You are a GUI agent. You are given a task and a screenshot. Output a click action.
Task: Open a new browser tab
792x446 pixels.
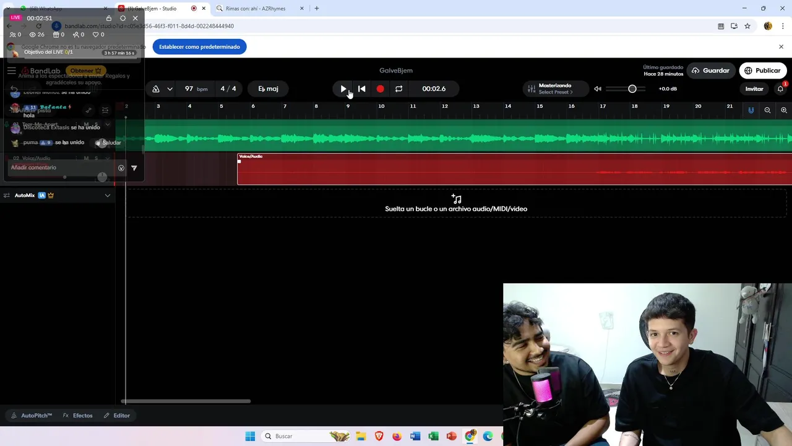[317, 9]
